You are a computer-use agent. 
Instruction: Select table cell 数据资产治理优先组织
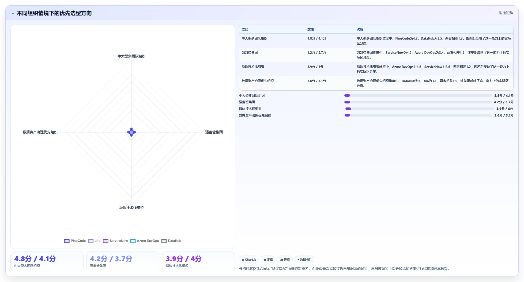click(258, 81)
